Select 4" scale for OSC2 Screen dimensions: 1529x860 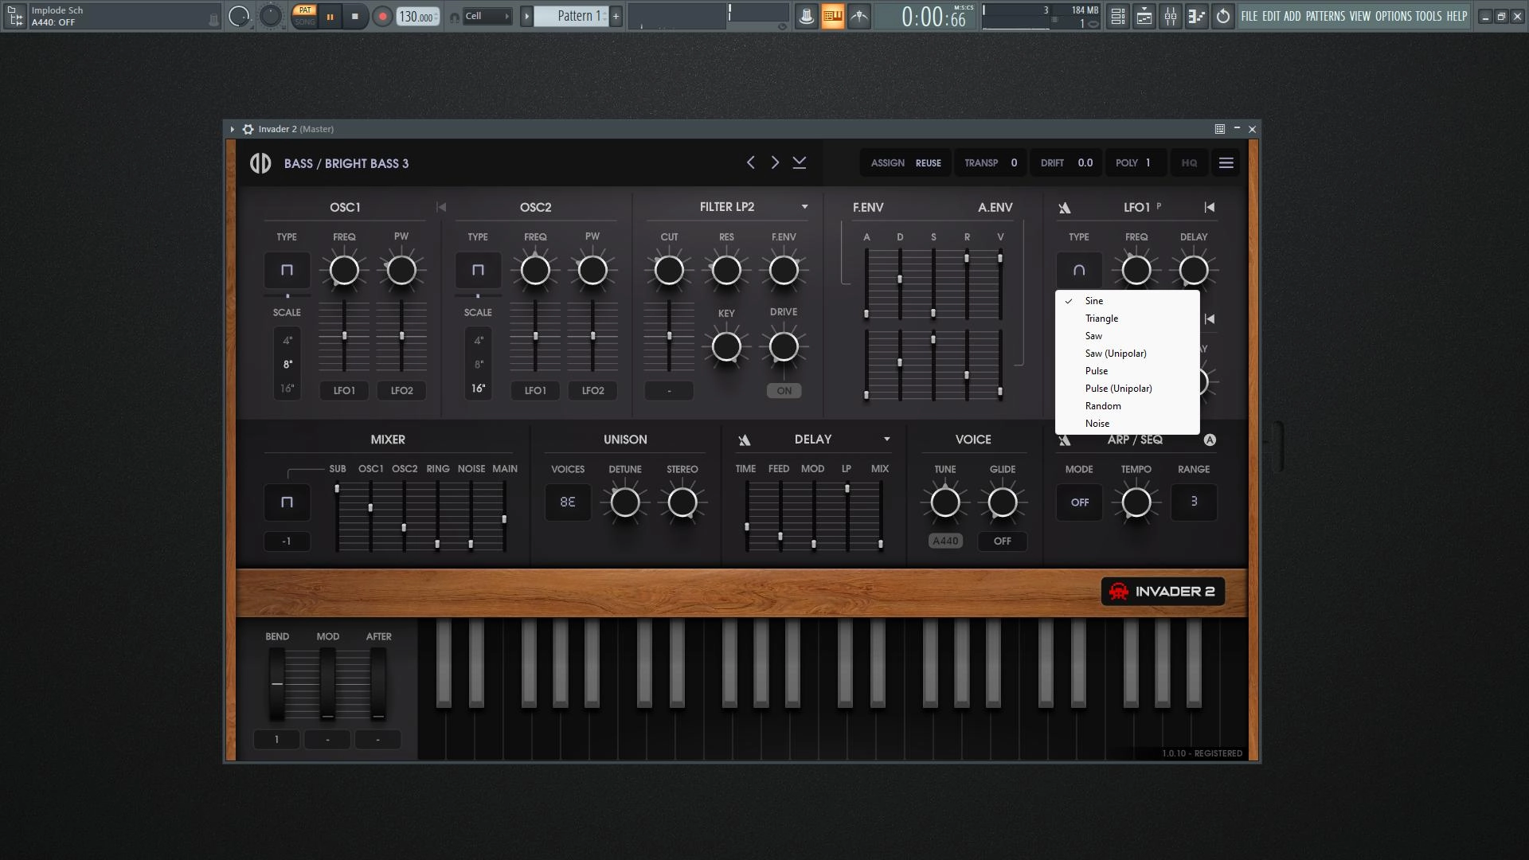click(x=479, y=341)
